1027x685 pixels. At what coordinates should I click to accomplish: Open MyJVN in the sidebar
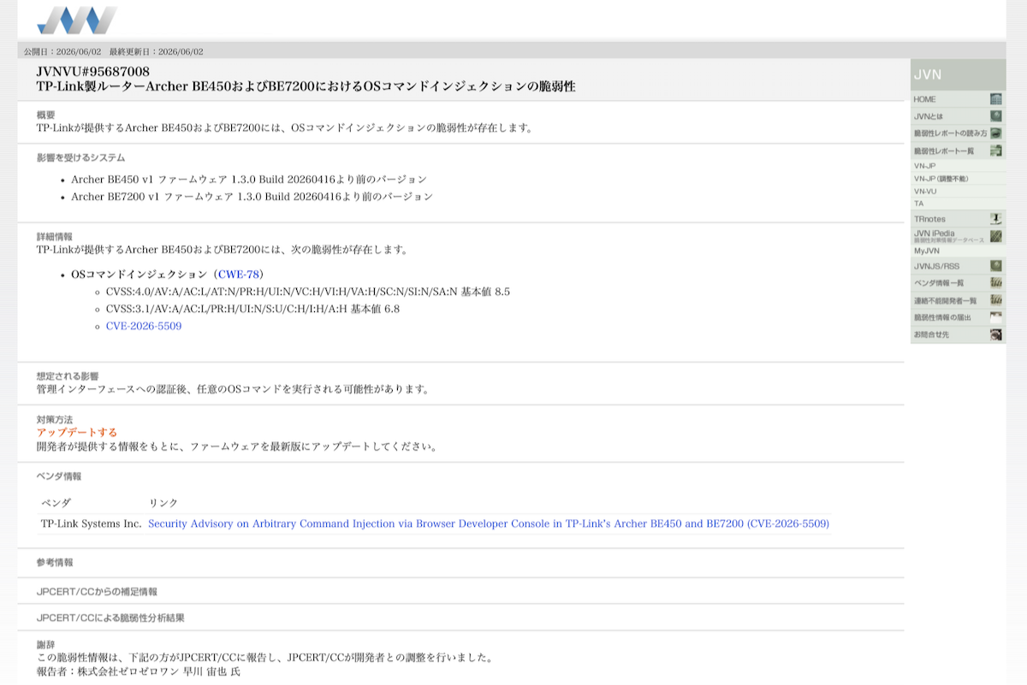(926, 251)
